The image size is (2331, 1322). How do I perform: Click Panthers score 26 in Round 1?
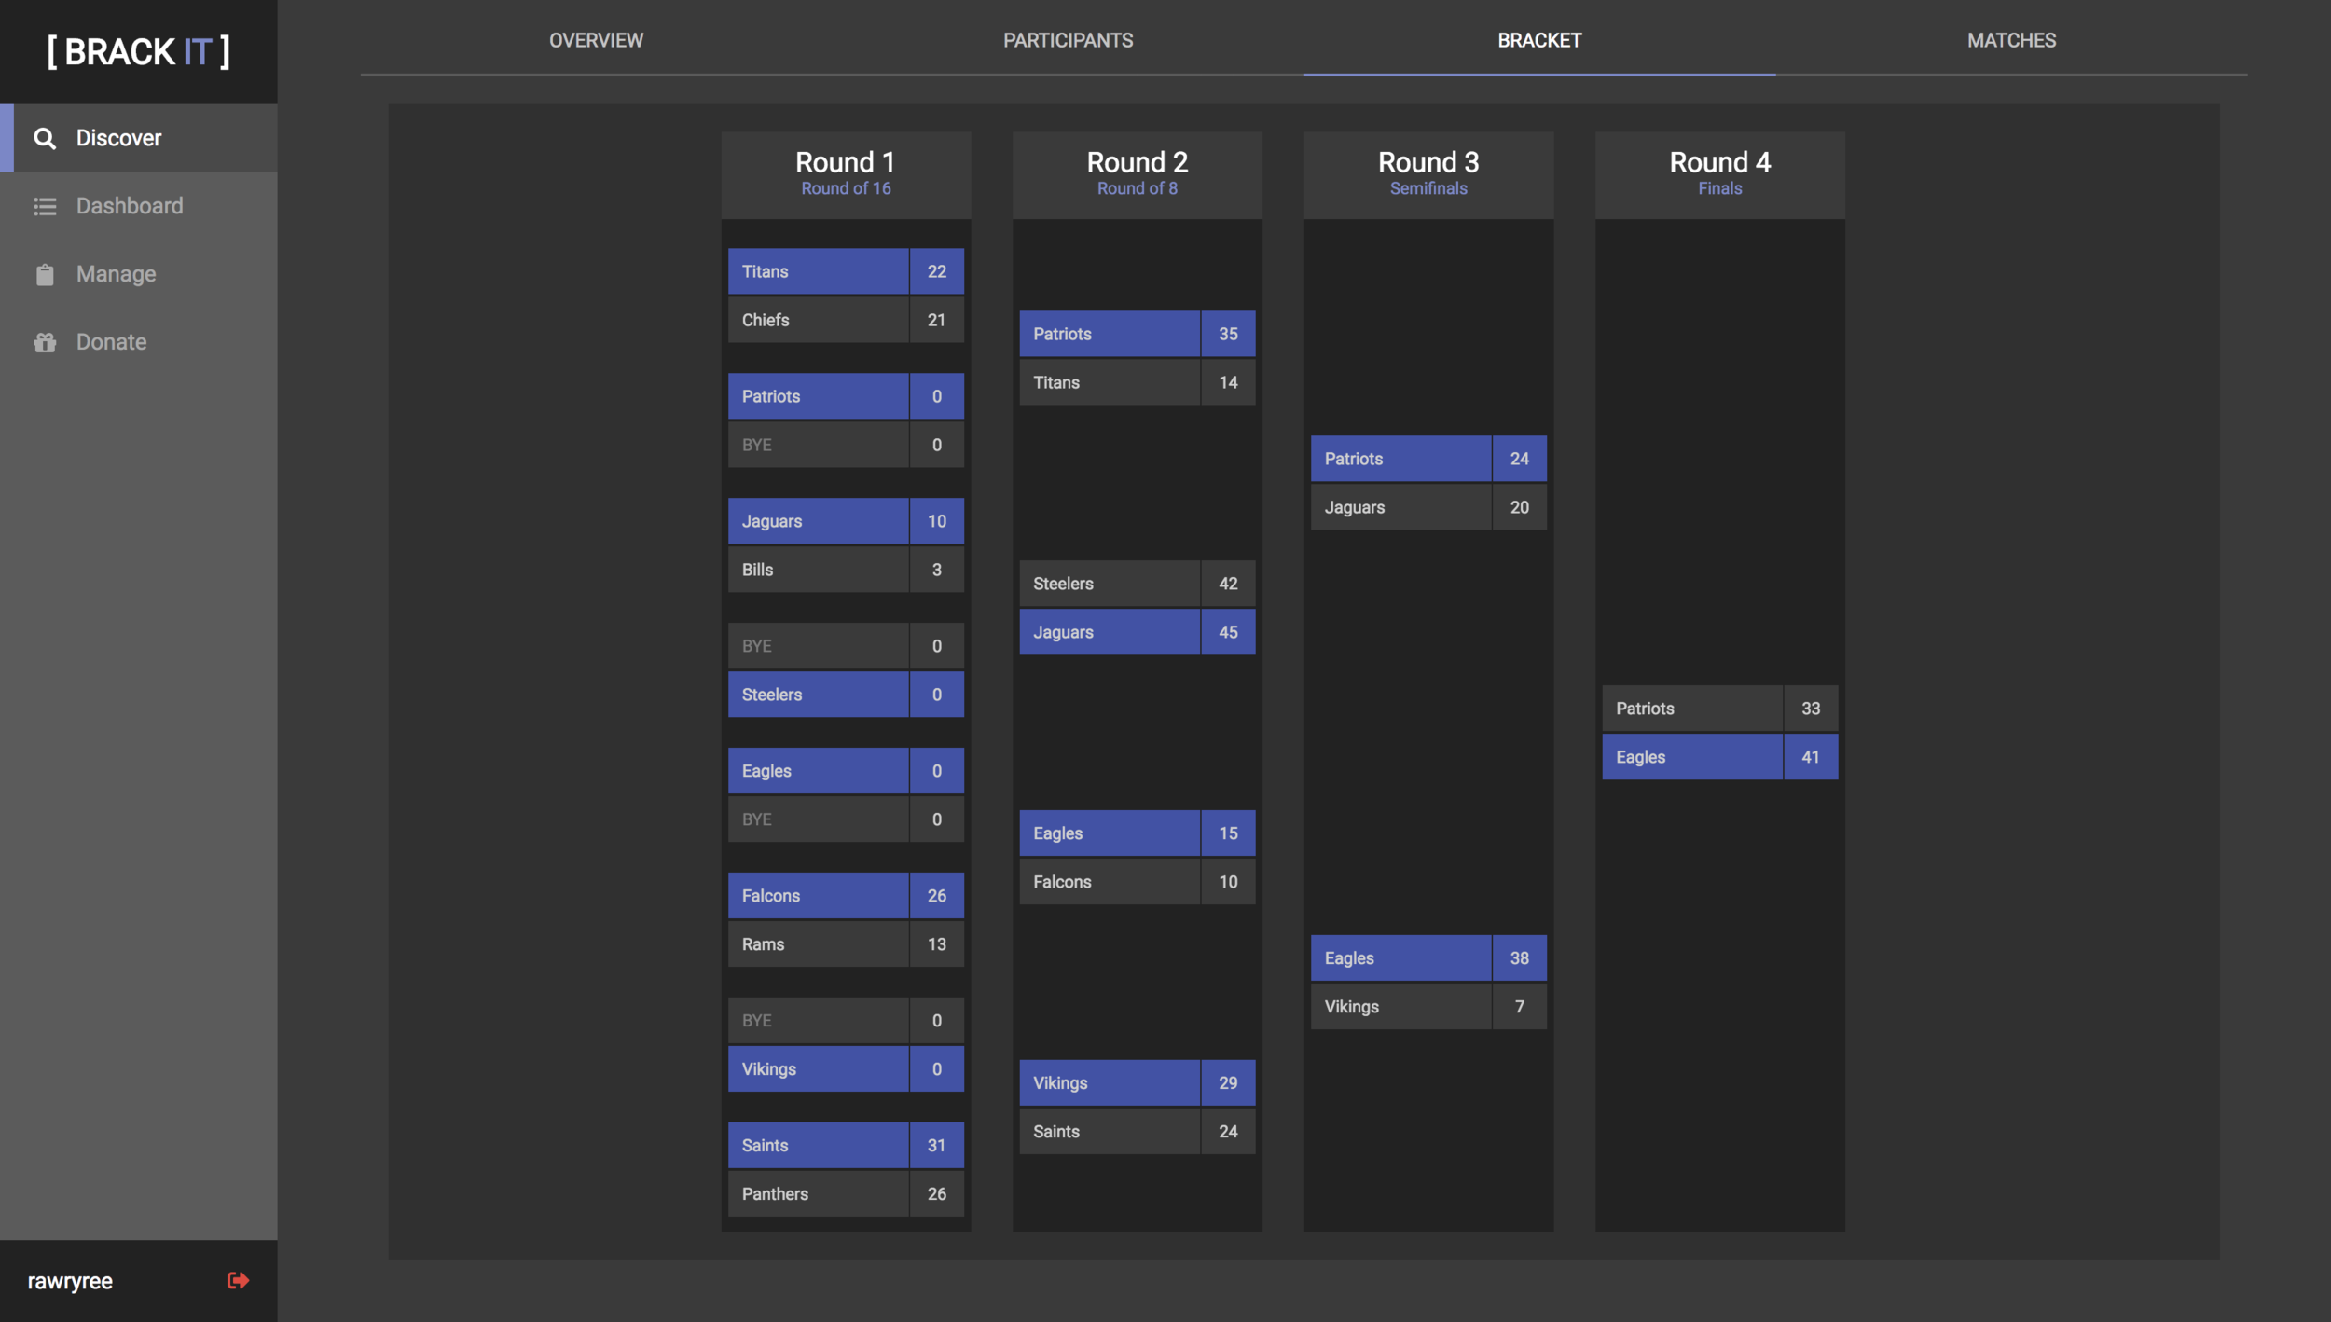pyautogui.click(x=936, y=1194)
